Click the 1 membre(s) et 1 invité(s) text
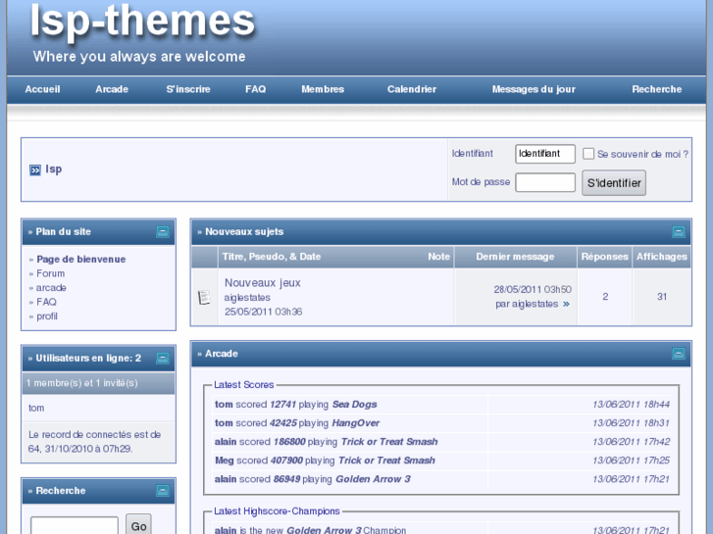This screenshot has height=534, width=713. (x=81, y=383)
